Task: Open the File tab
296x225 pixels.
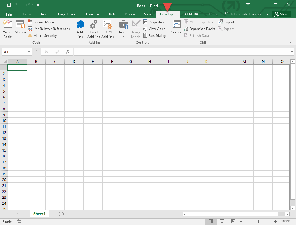Action: coord(9,14)
